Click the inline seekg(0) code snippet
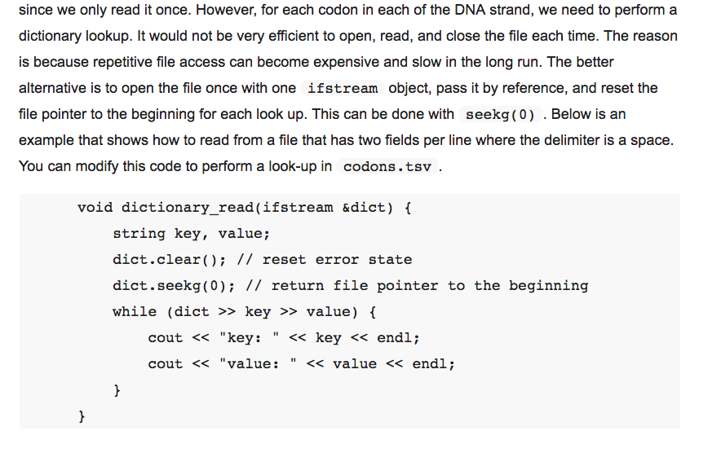The height and width of the screenshot is (466, 721). (x=500, y=114)
